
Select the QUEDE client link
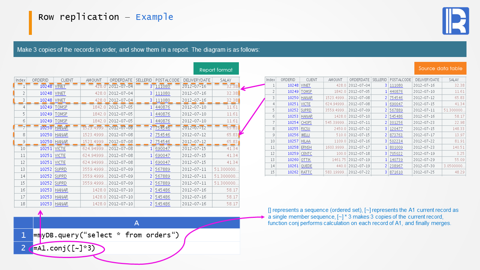306,166
